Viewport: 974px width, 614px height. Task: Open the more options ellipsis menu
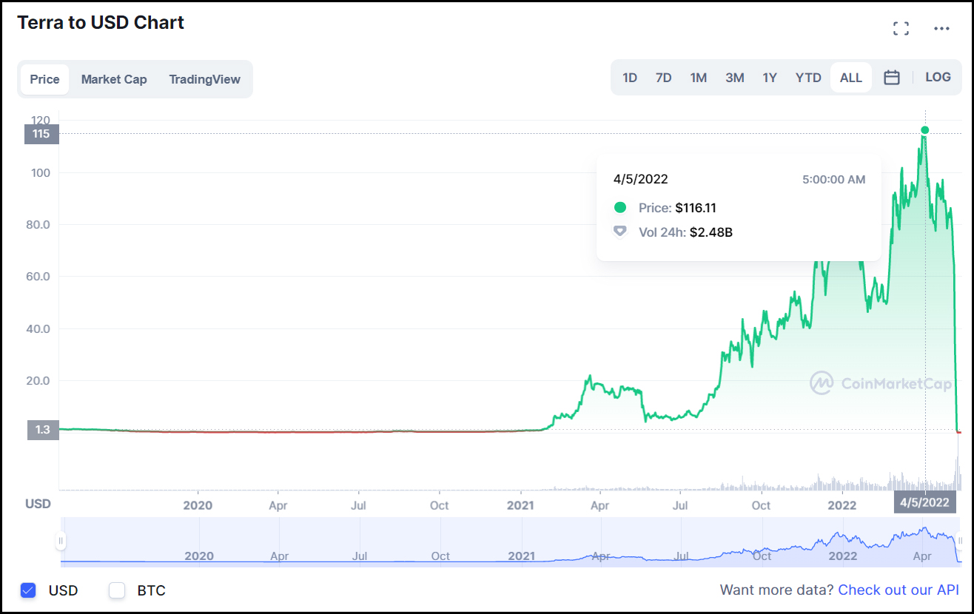coord(941,28)
